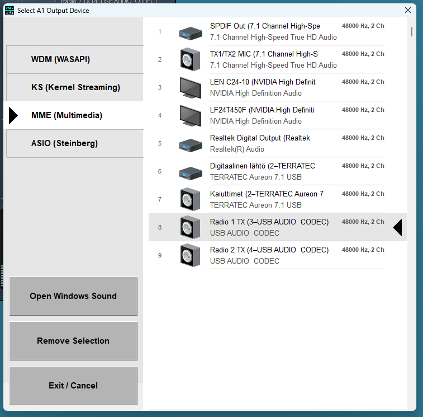Choose Radio 2 TX (4–USB AUDIO CODEC) output
Viewport: 423px width, 417px height.
pyautogui.click(x=278, y=255)
